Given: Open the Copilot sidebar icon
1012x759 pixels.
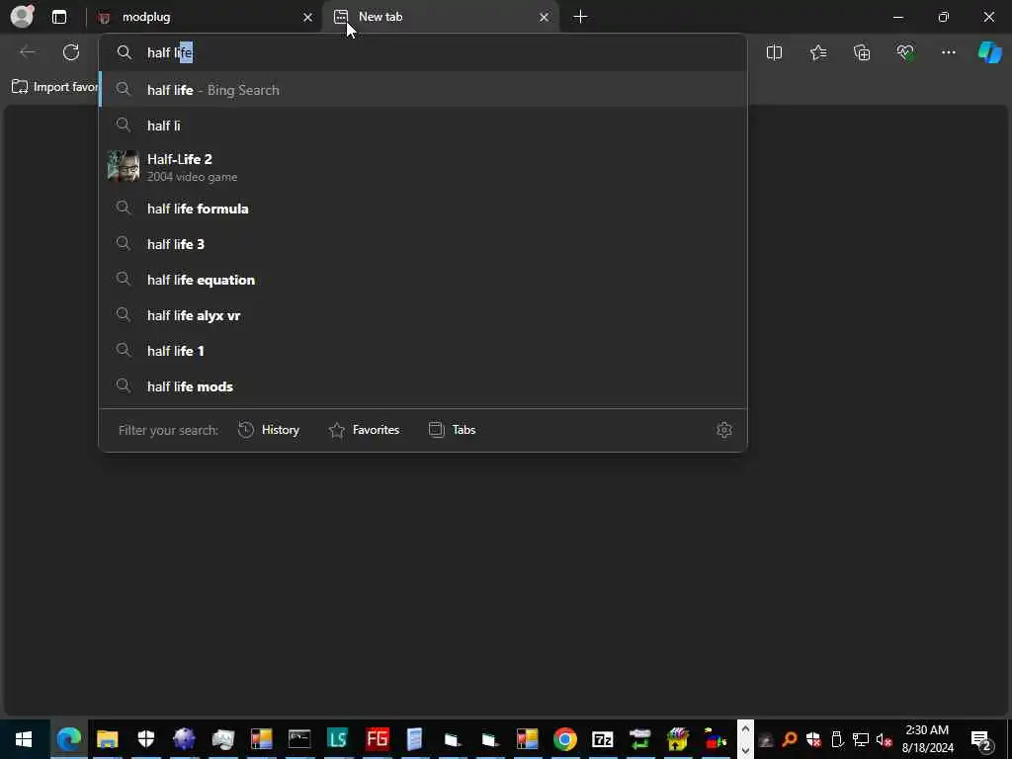Looking at the screenshot, I should click(x=989, y=52).
